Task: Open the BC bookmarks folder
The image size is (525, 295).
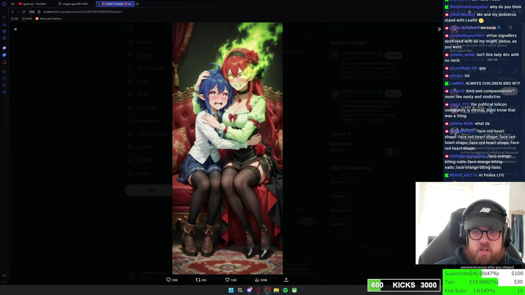Action: coord(15,18)
